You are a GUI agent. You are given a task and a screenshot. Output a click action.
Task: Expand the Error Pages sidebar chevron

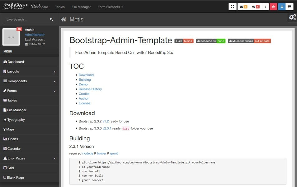coord(55,159)
